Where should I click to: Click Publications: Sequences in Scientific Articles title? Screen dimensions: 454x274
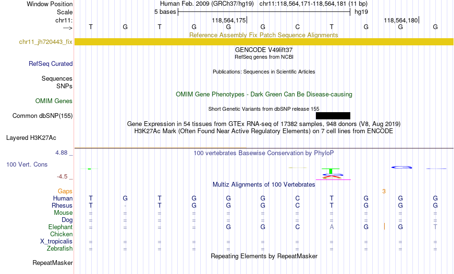[264, 72]
